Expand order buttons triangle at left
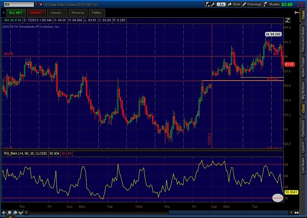Image resolution: width=307 pixels, height=218 pixels. [x=4, y=13]
